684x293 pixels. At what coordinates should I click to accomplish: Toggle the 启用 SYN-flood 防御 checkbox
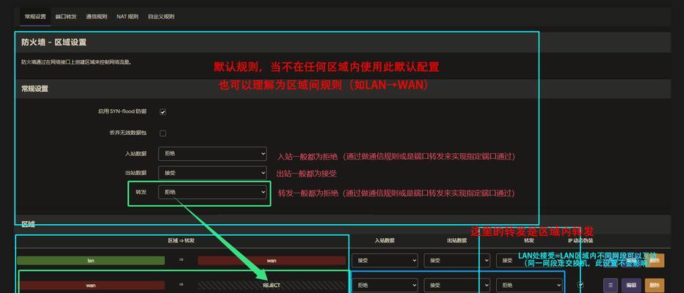[163, 112]
